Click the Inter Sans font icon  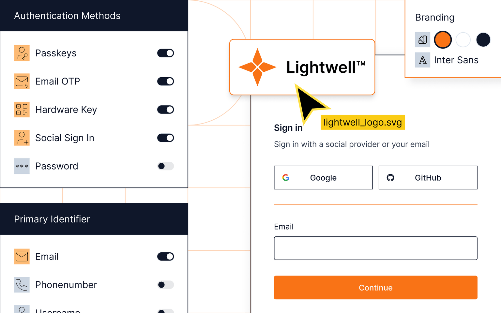(422, 60)
